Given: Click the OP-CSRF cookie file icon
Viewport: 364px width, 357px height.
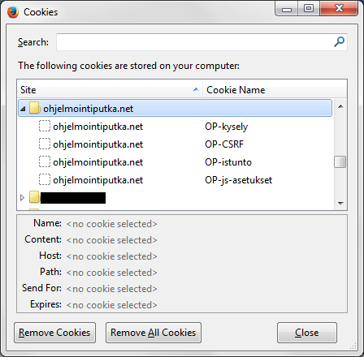Looking at the screenshot, I should pyautogui.click(x=45, y=144).
